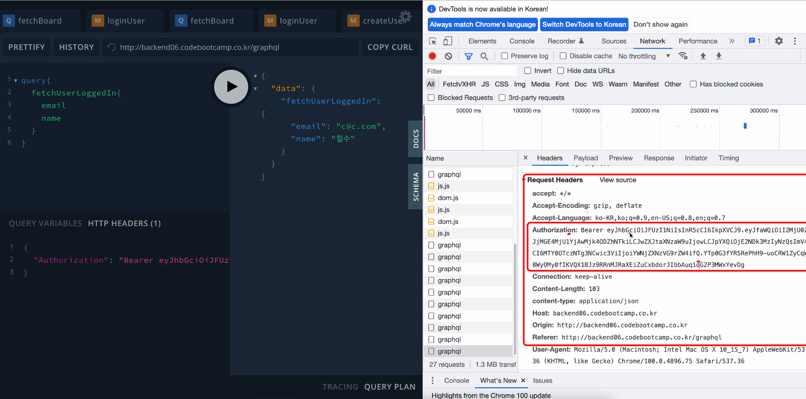This screenshot has height=399, width=806.
Task: Open the Performance panel
Action: pos(698,41)
